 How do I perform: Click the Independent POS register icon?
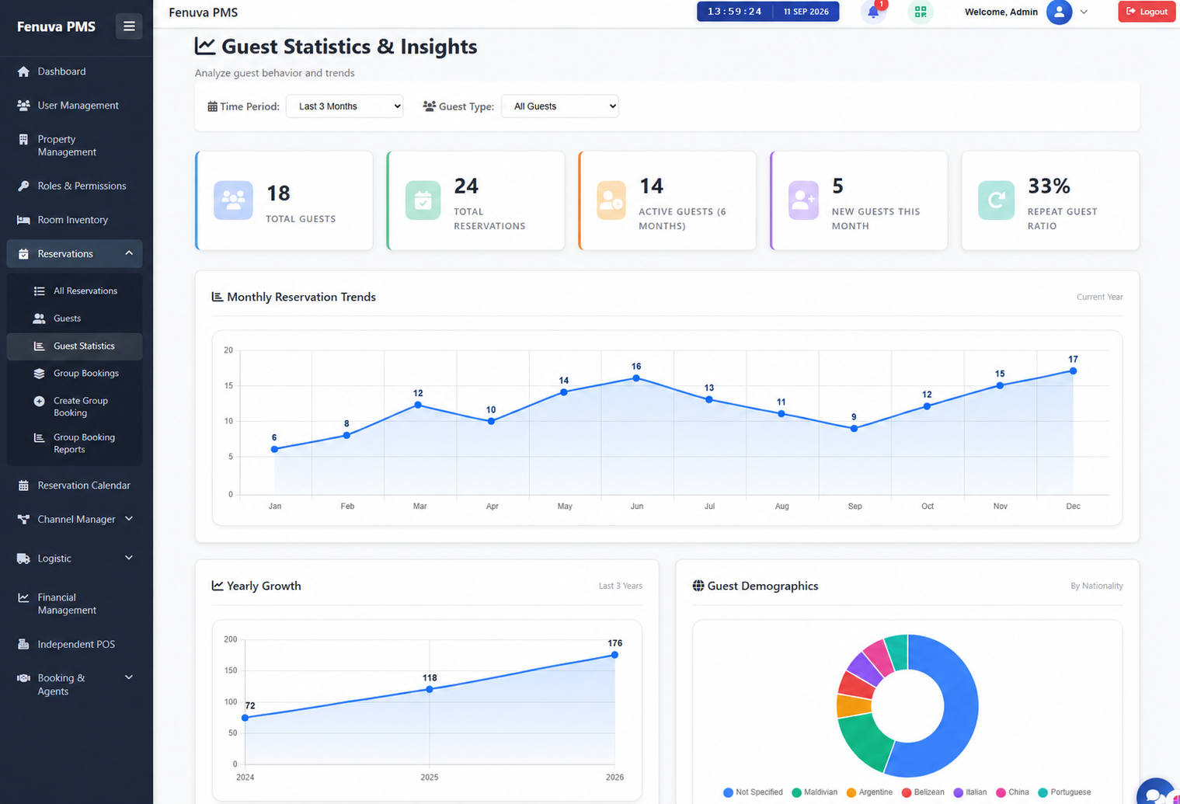[x=23, y=644]
